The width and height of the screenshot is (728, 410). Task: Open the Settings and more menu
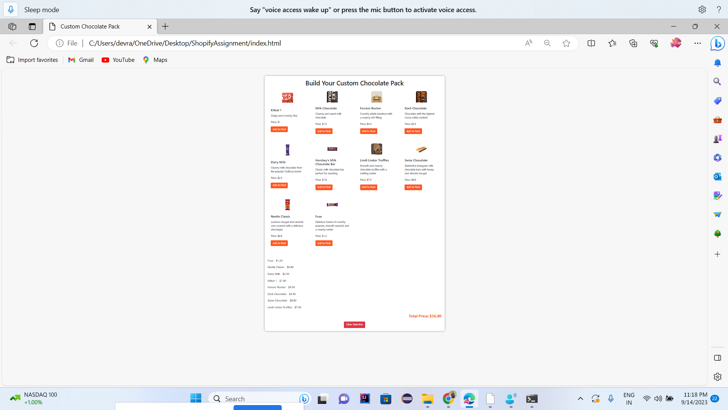698,43
